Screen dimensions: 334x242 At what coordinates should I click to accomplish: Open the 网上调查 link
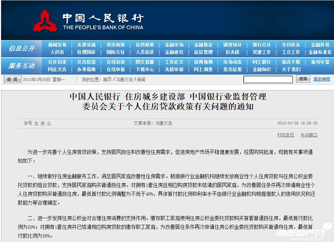tap(203, 70)
